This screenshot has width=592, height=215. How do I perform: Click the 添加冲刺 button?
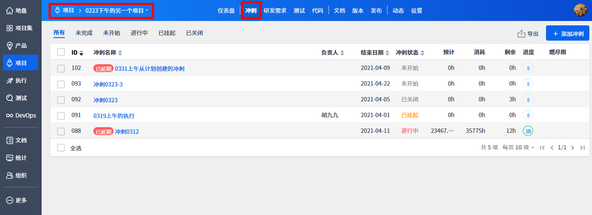[567, 34]
